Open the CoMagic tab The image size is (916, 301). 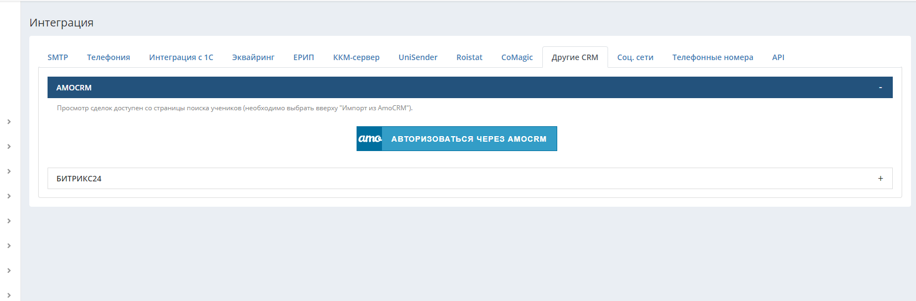tap(517, 57)
